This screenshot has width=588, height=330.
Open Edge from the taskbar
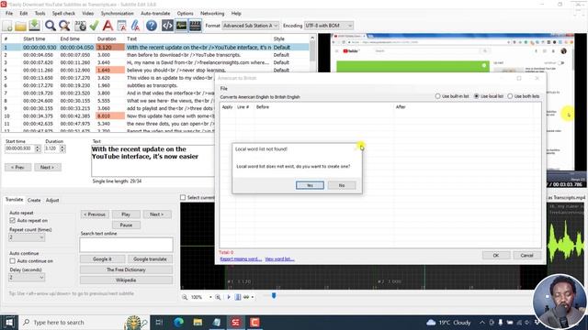[x=179, y=322]
